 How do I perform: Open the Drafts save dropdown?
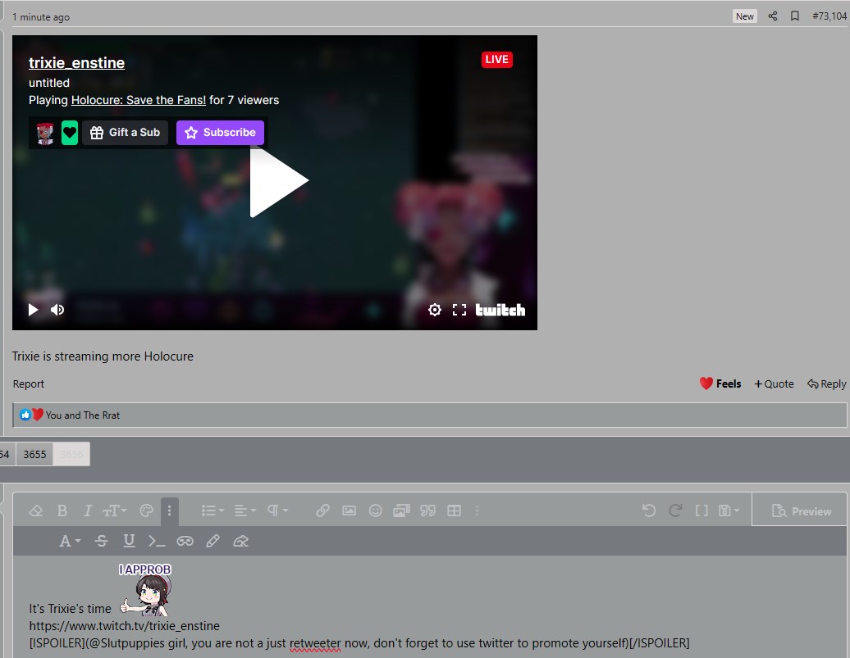(729, 511)
